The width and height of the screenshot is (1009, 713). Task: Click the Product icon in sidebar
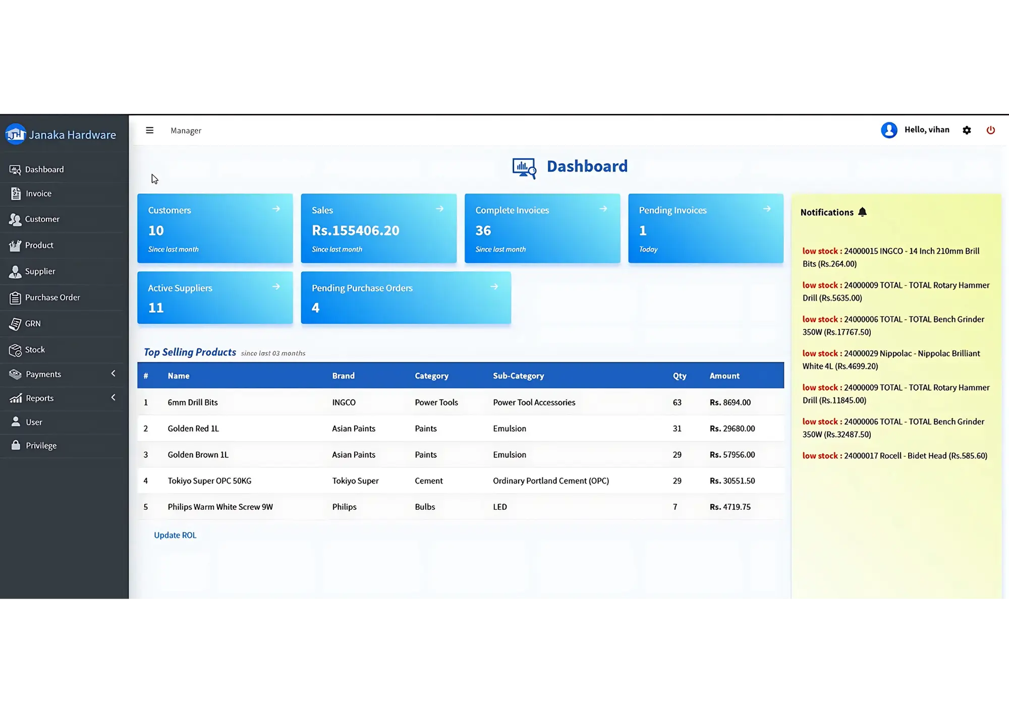click(15, 246)
